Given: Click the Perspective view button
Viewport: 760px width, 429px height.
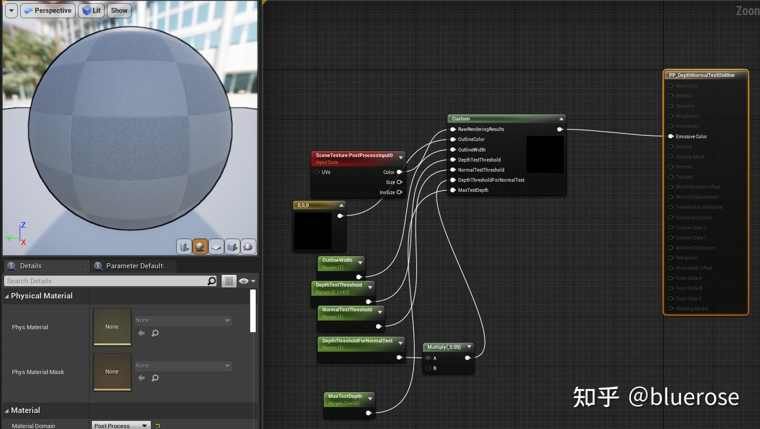Looking at the screenshot, I should click(x=47, y=10).
